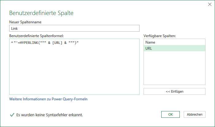The height and width of the screenshot is (127, 215).
Task: Click empty space in the formula editor
Action: pos(74,71)
